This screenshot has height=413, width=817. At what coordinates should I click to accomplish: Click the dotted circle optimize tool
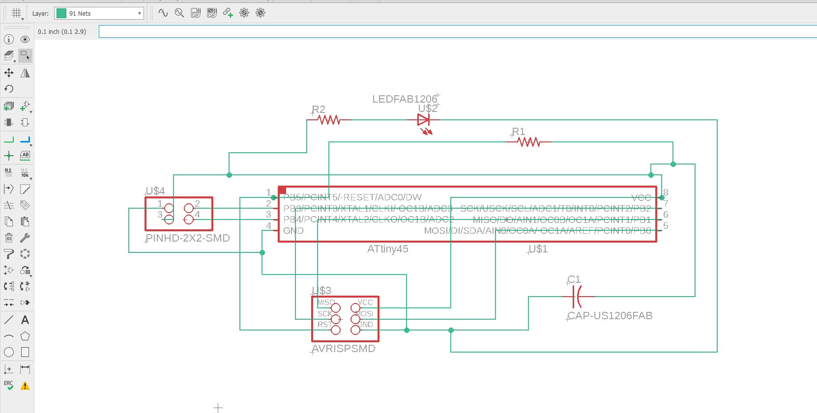tap(25, 254)
